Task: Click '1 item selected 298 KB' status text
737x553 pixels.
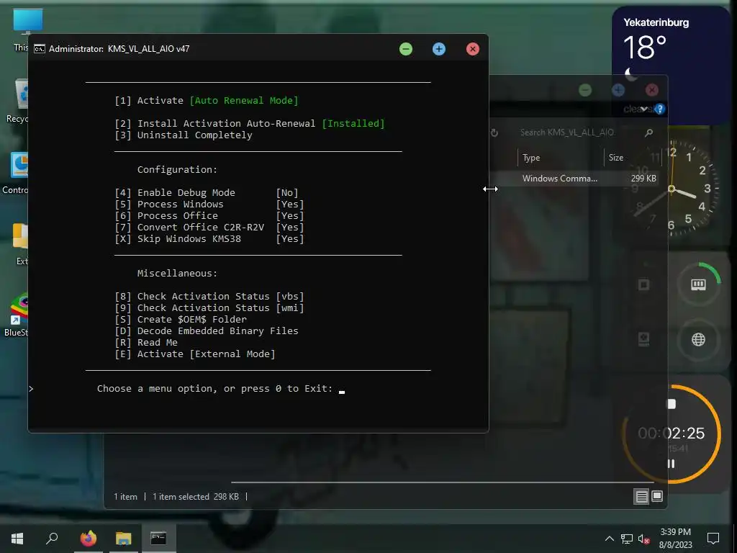Action: tap(196, 497)
